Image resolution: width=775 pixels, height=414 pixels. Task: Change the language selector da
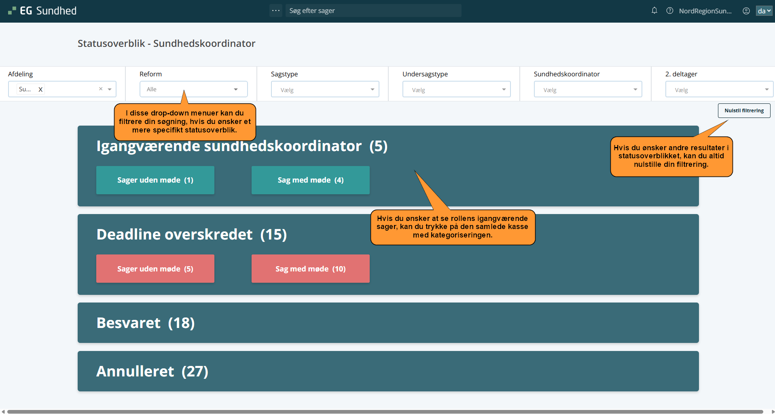(x=764, y=11)
